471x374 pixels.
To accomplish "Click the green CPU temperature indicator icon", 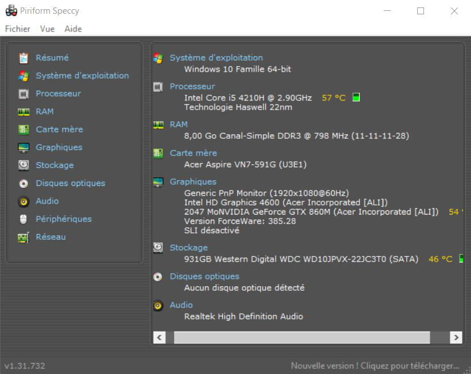I will 356,98.
